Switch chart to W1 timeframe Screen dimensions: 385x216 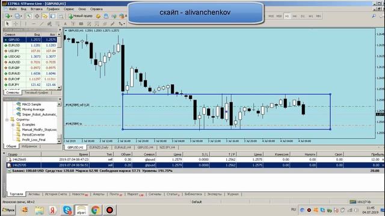click(310, 16)
